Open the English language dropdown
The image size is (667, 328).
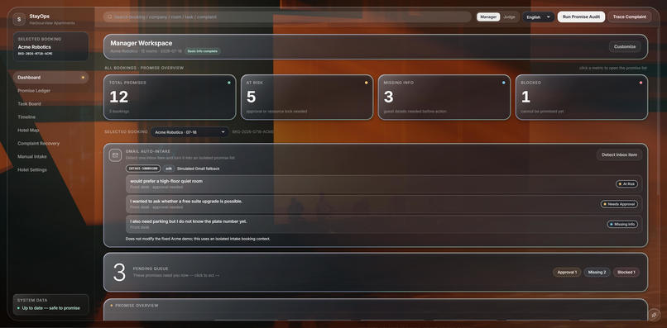point(539,17)
